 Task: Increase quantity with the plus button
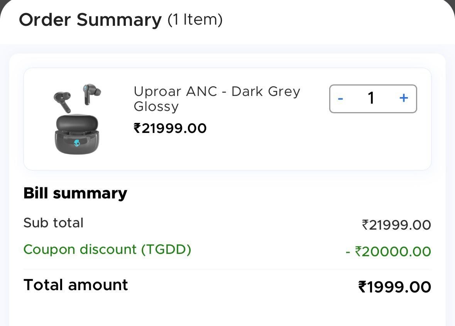(x=404, y=98)
